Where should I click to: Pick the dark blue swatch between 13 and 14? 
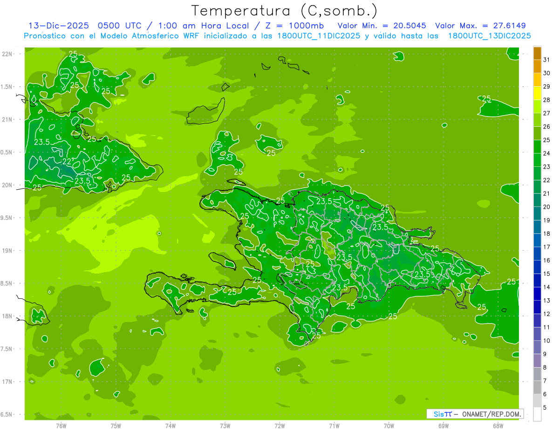pos(537,294)
